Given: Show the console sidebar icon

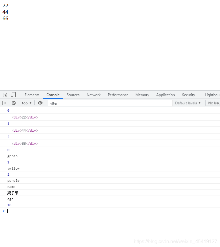Looking at the screenshot, I should [x=5, y=103].
